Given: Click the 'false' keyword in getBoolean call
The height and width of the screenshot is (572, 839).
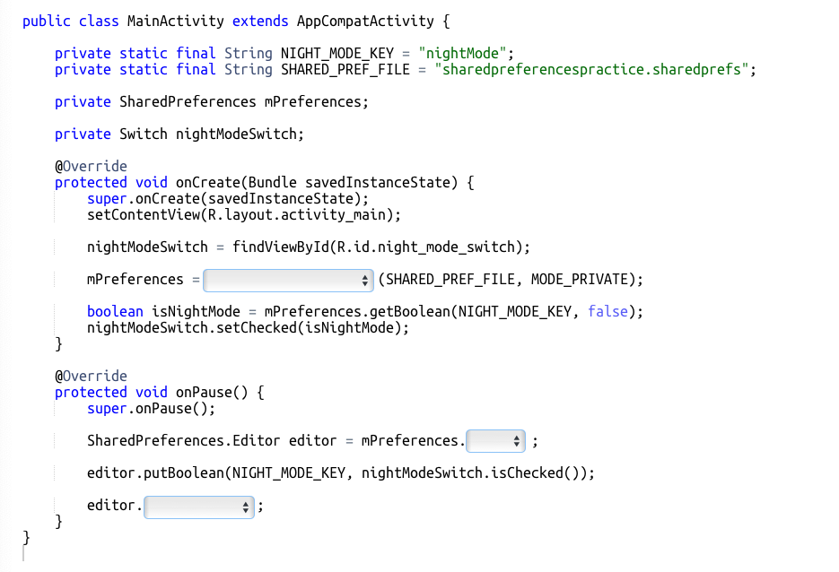Looking at the screenshot, I should pos(607,312).
